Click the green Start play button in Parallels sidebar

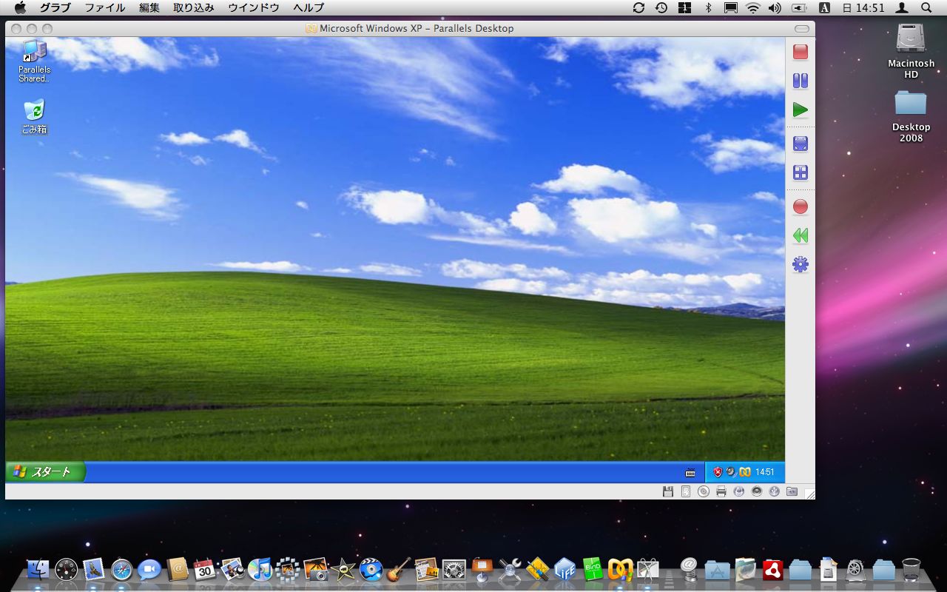[x=800, y=110]
